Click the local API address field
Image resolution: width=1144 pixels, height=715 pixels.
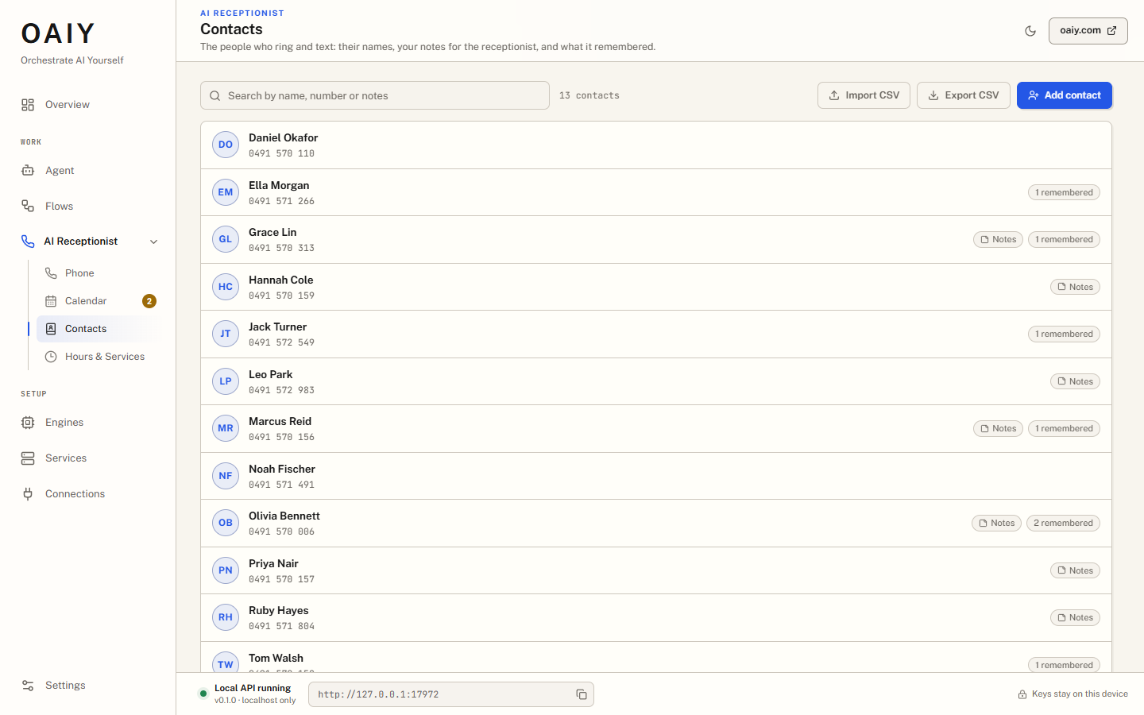pos(451,694)
